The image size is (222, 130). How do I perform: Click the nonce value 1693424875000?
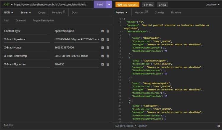pyautogui.click(x=77, y=48)
